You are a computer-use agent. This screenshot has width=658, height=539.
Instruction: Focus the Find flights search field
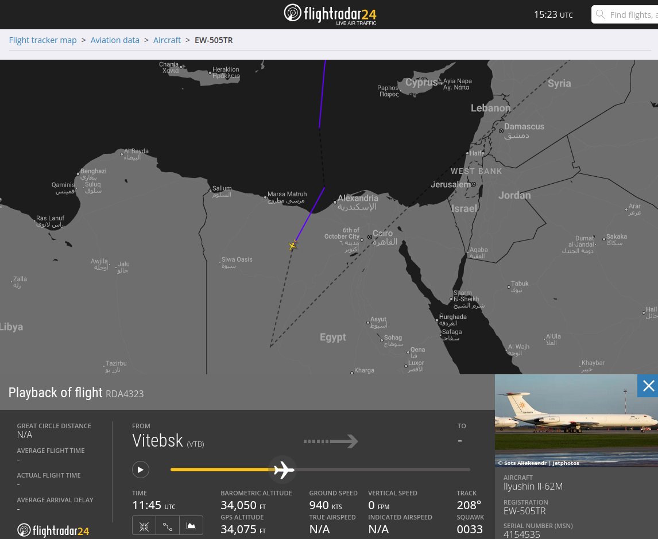[x=625, y=15]
